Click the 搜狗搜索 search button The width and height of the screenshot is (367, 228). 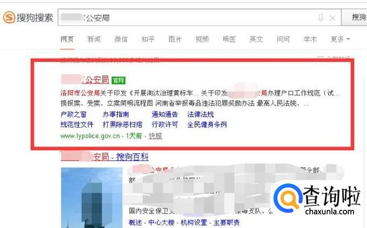(354, 17)
